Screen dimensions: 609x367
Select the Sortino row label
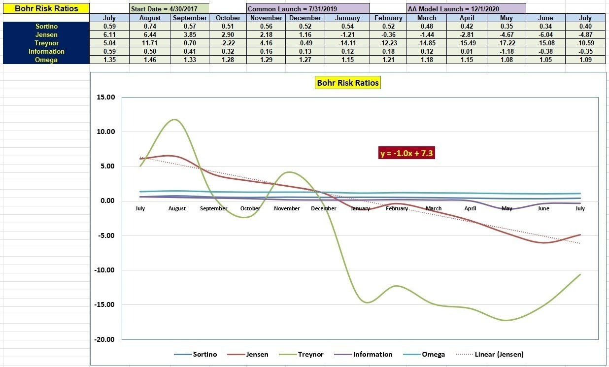(x=46, y=27)
